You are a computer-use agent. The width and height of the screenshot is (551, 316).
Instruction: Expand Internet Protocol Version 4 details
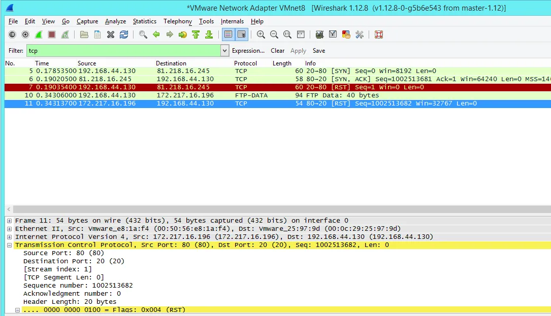10,237
